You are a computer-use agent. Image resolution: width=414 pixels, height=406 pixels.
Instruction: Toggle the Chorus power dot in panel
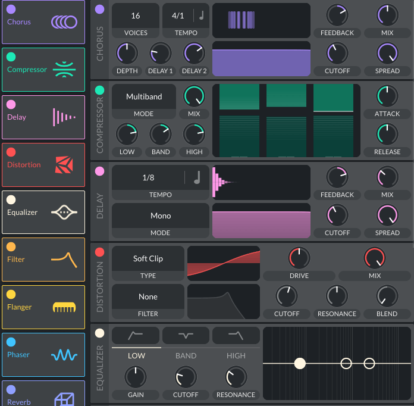99,10
